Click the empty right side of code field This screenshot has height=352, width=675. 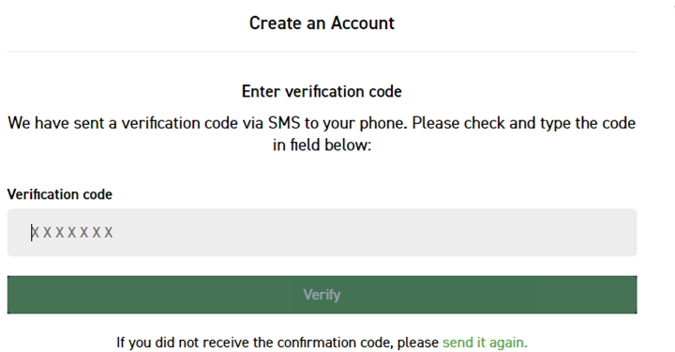tap(430, 233)
